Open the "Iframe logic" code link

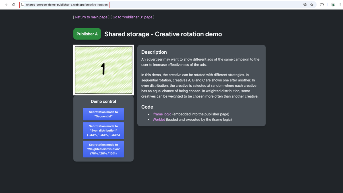(162, 114)
